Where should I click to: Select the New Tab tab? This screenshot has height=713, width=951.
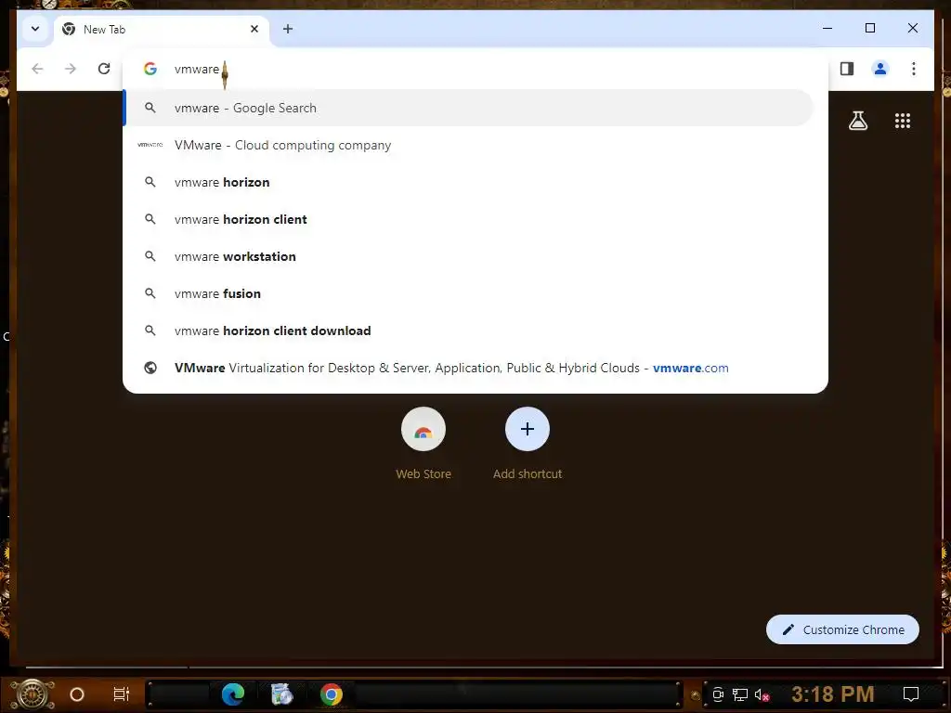pyautogui.click(x=162, y=29)
